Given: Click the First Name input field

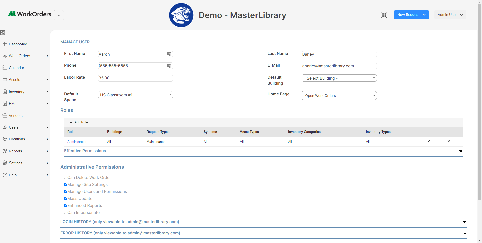Looking at the screenshot, I should tap(136, 54).
